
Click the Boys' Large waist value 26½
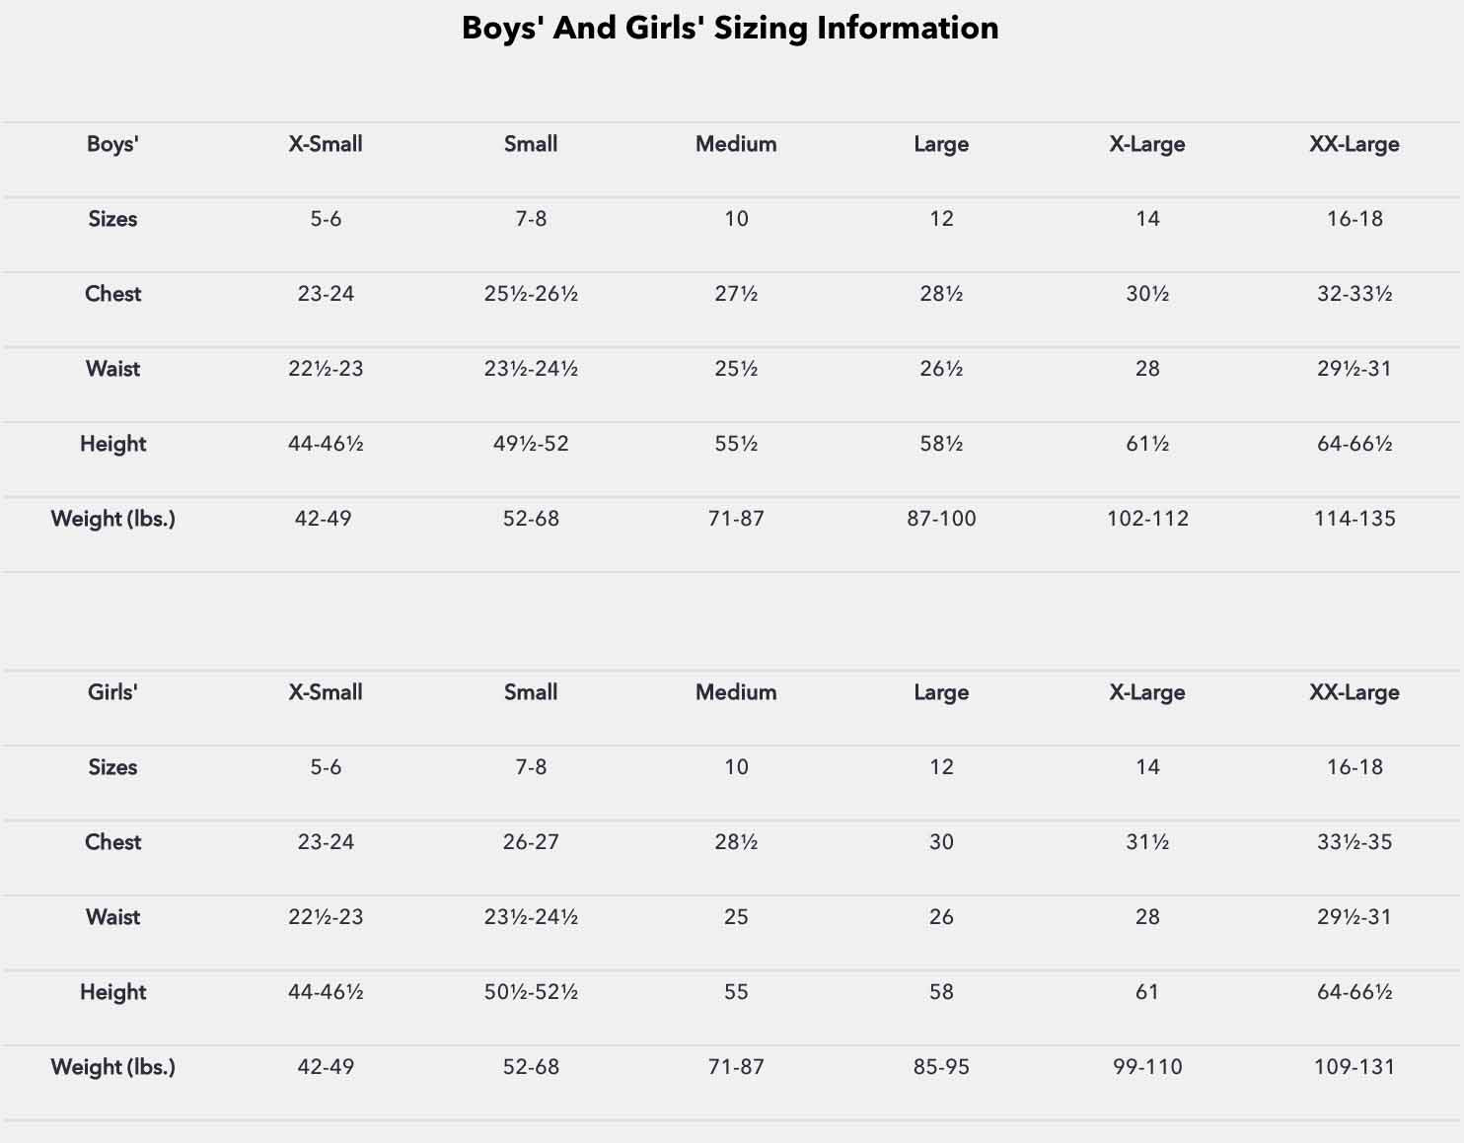coord(941,369)
